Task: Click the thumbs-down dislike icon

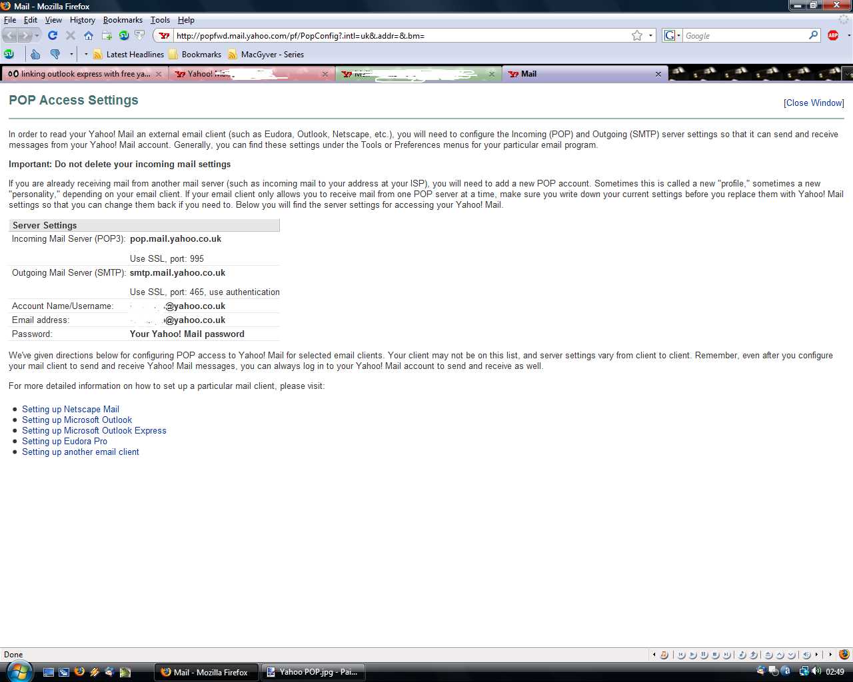Action: [x=55, y=54]
